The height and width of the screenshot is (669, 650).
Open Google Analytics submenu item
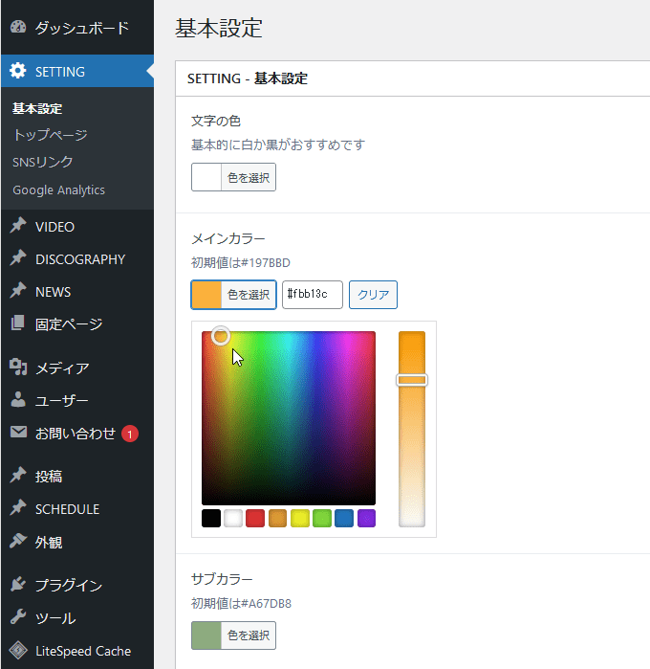click(59, 190)
